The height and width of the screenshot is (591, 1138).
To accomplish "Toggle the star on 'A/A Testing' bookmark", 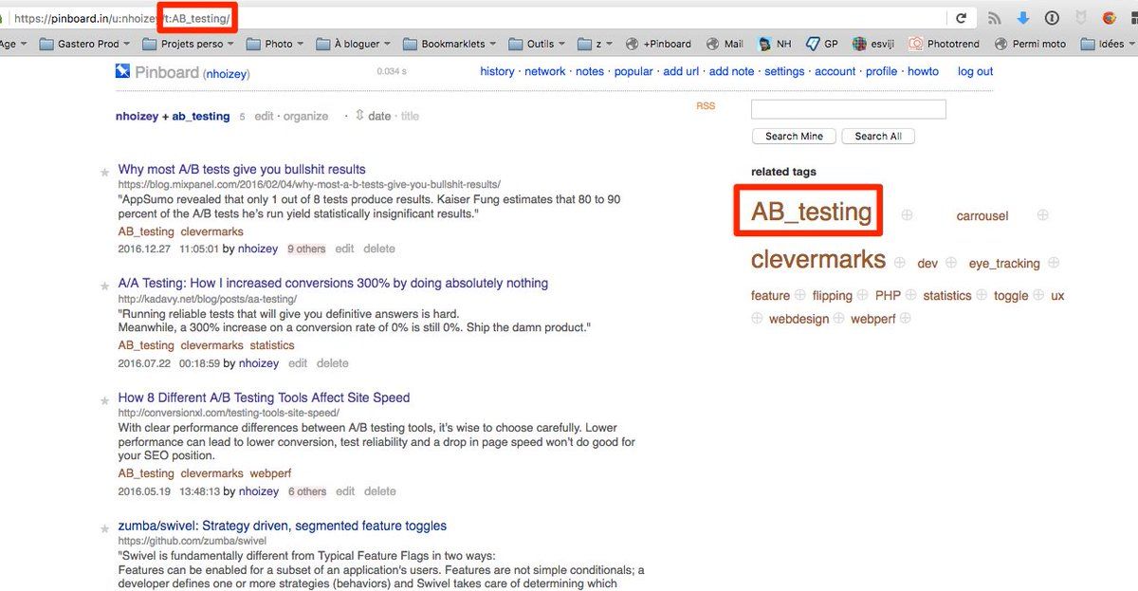I will tap(104, 286).
